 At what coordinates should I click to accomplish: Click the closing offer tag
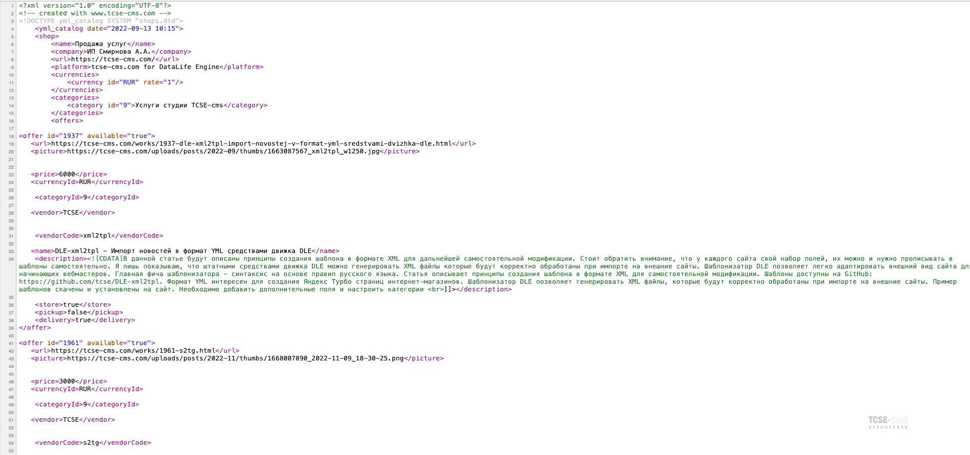click(35, 328)
